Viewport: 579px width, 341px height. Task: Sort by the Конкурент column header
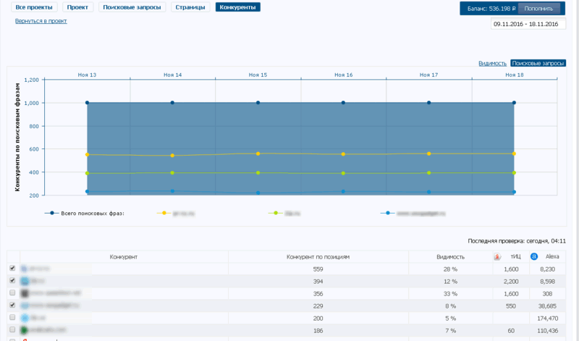[123, 257]
